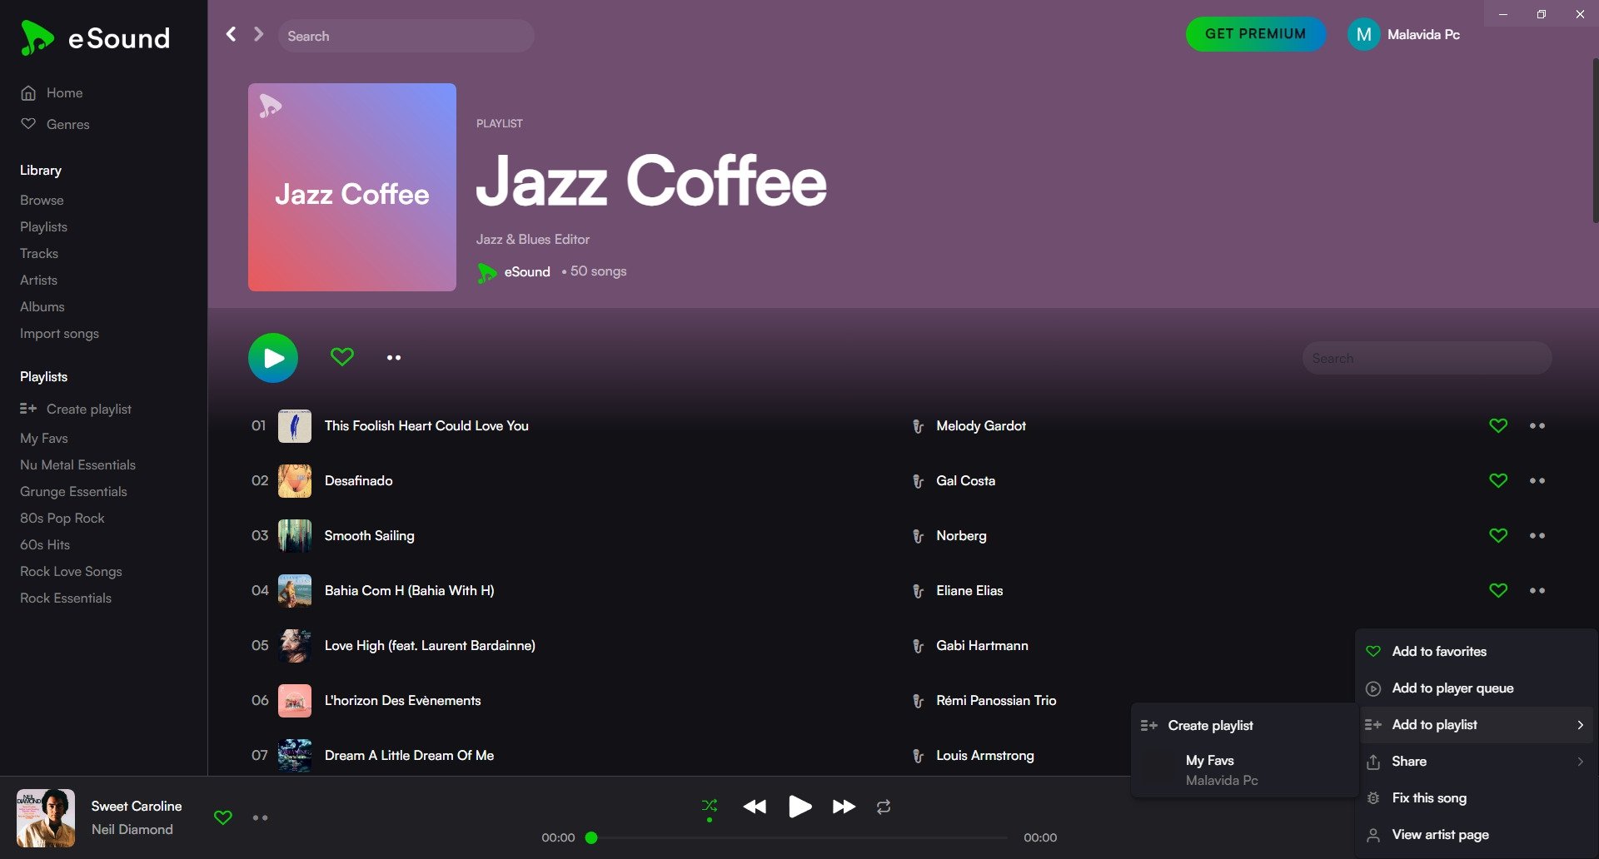Open Import songs in Library

[x=59, y=333]
